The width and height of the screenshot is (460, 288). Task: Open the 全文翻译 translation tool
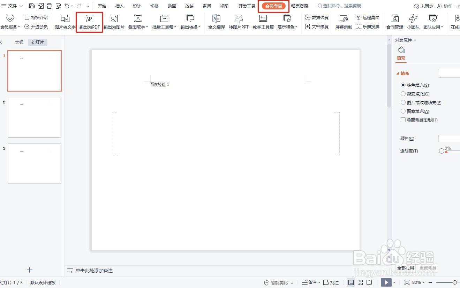(x=216, y=22)
